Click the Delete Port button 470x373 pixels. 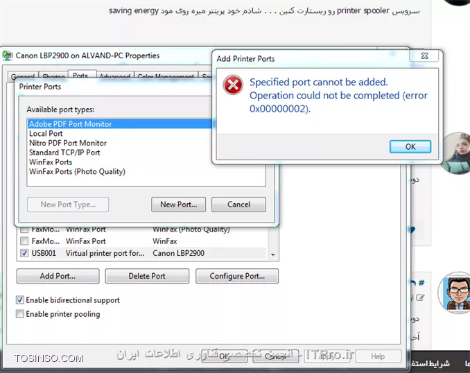pos(147,276)
